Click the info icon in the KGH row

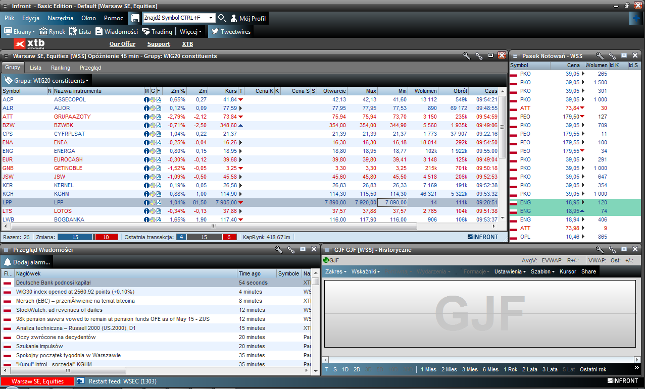(x=146, y=194)
